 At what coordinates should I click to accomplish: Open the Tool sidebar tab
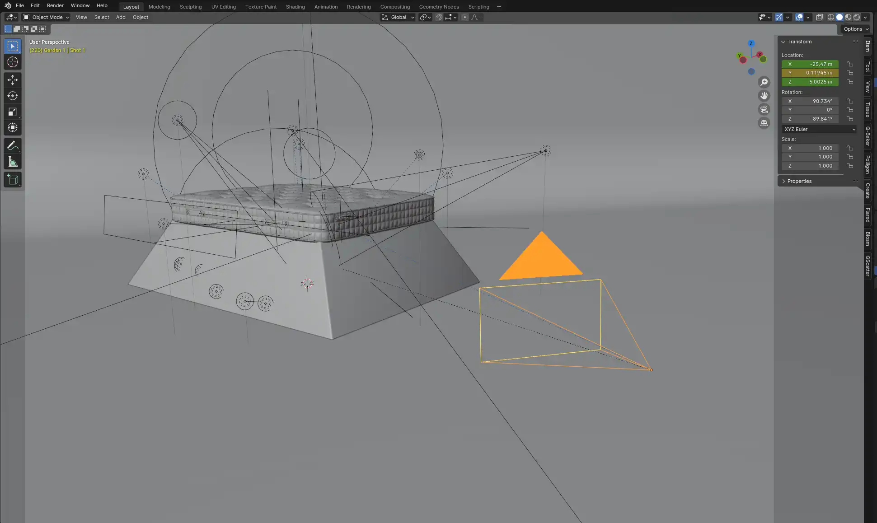[x=868, y=67]
